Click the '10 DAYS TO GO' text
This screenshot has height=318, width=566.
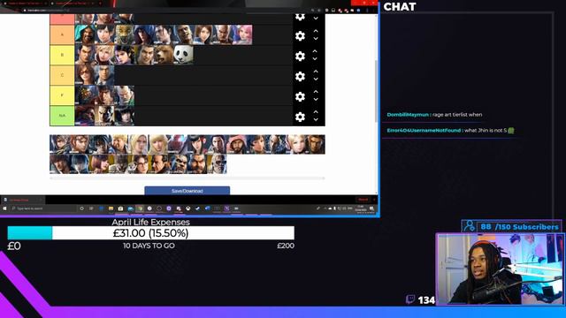(149, 246)
